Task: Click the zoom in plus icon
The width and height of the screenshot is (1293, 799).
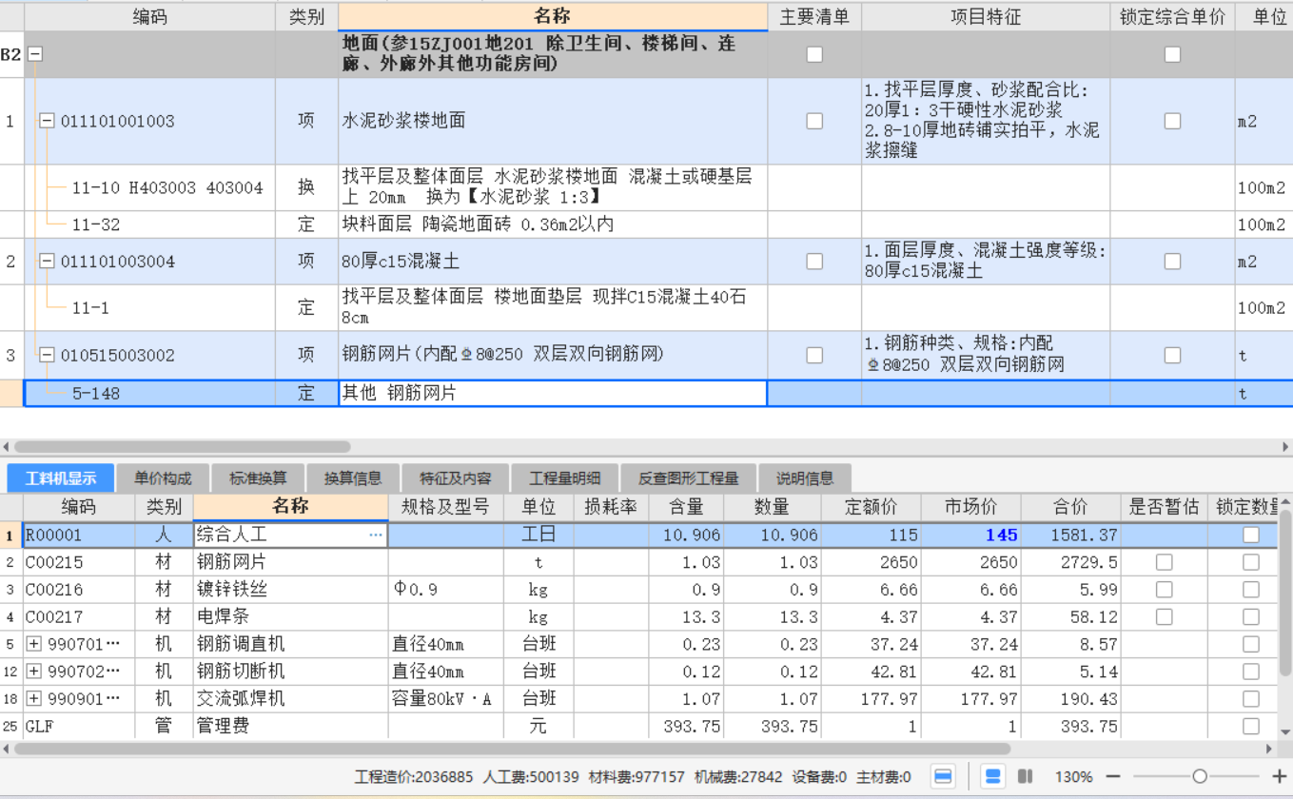Action: 1279,776
